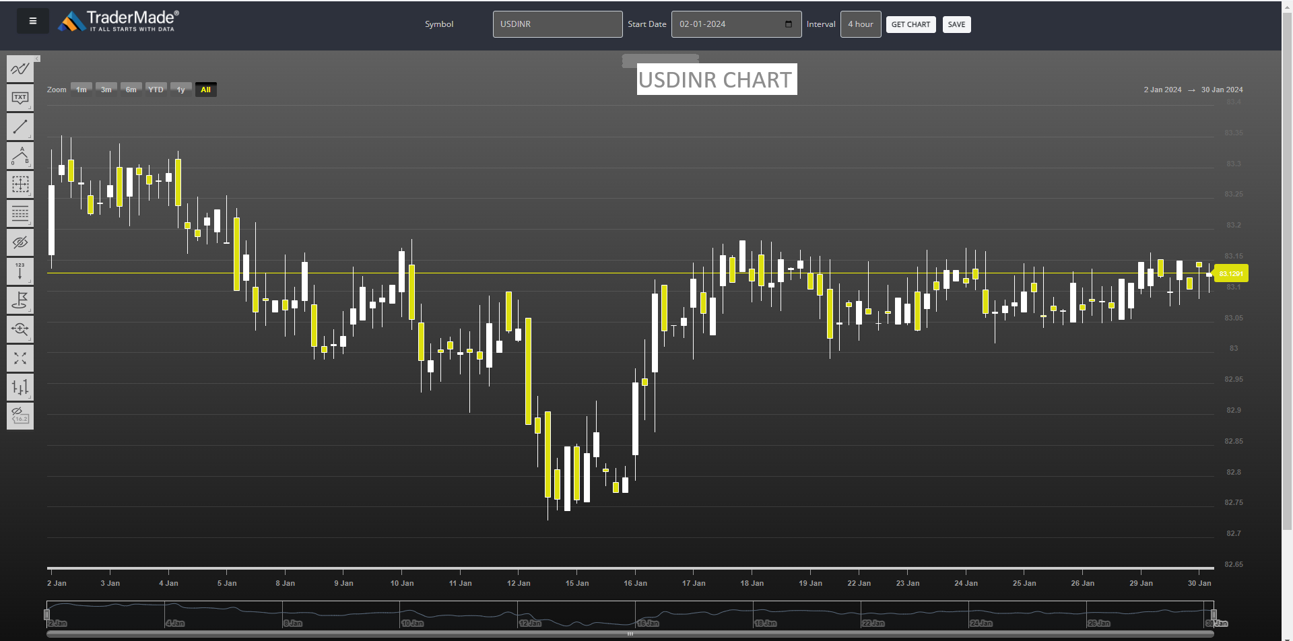Click the 83.2 y-axis label
Image resolution: width=1293 pixels, height=641 pixels.
point(1234,225)
